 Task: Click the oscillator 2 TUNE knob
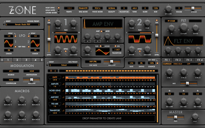(x=131, y=23)
